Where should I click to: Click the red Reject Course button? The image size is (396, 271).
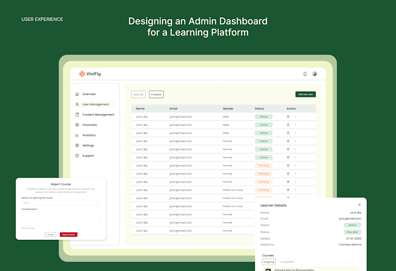[68, 234]
